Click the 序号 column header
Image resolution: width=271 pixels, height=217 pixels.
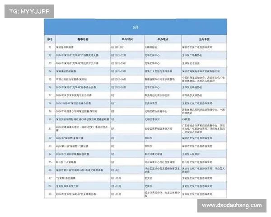50,40
